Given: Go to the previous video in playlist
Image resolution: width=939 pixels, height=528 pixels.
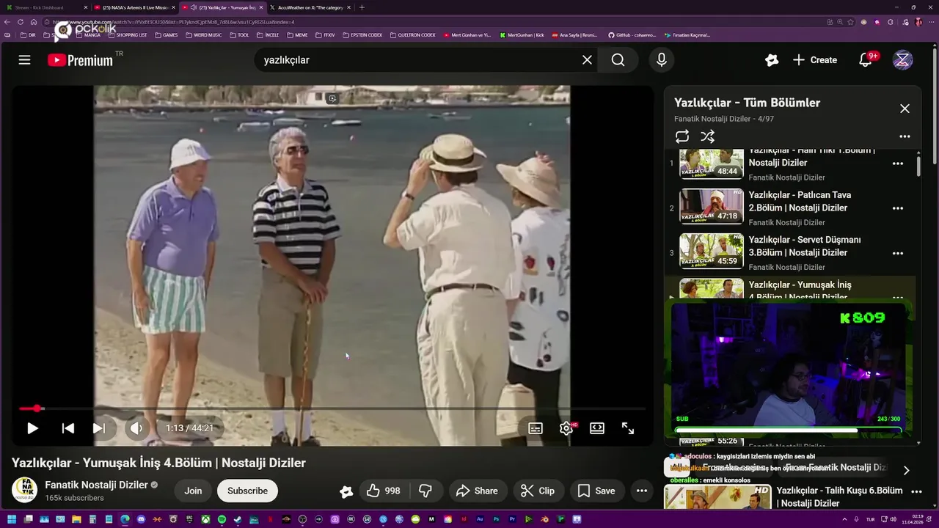Looking at the screenshot, I should point(67,428).
